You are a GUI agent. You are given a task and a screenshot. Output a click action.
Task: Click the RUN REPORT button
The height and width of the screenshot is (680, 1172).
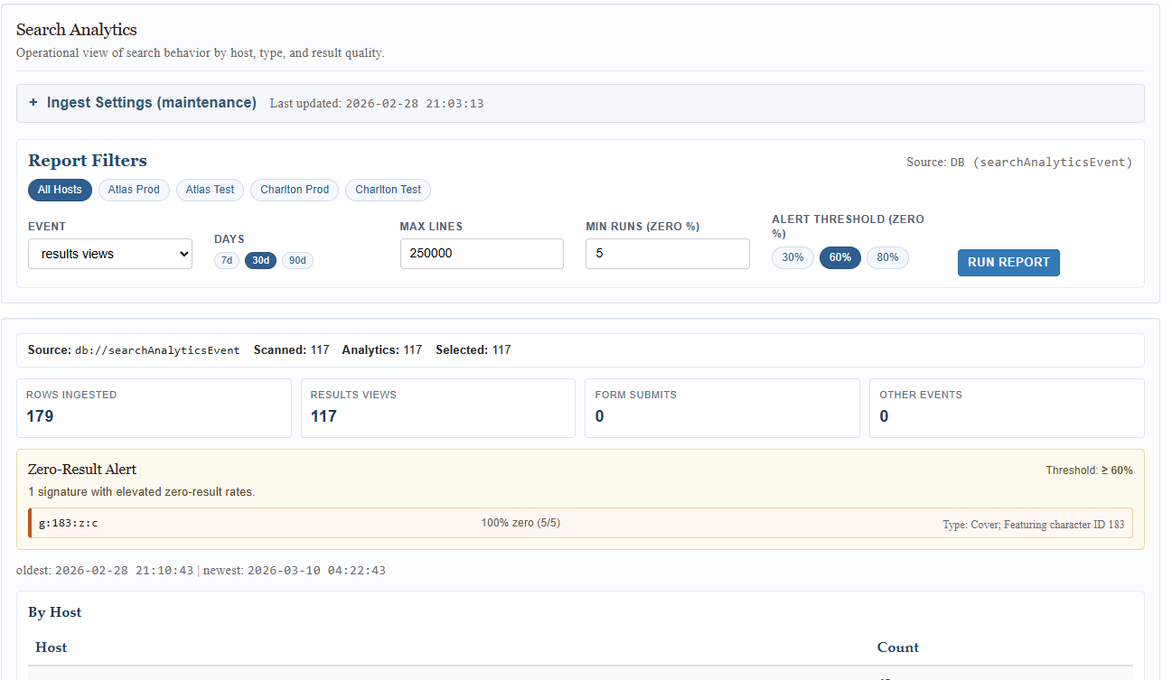[1008, 262]
